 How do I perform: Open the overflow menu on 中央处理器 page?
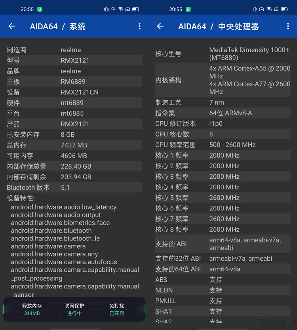point(288,26)
